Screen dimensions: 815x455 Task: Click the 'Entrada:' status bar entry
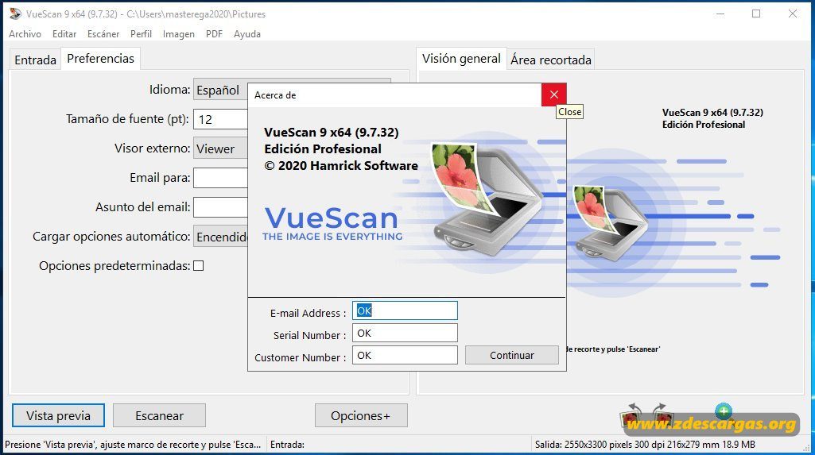pyautogui.click(x=287, y=445)
